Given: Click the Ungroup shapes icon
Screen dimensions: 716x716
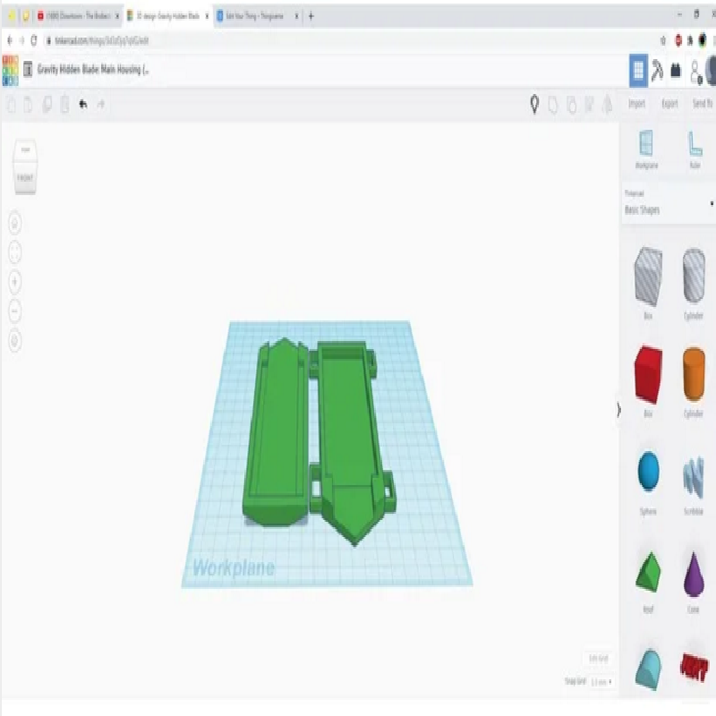Looking at the screenshot, I should [x=571, y=105].
